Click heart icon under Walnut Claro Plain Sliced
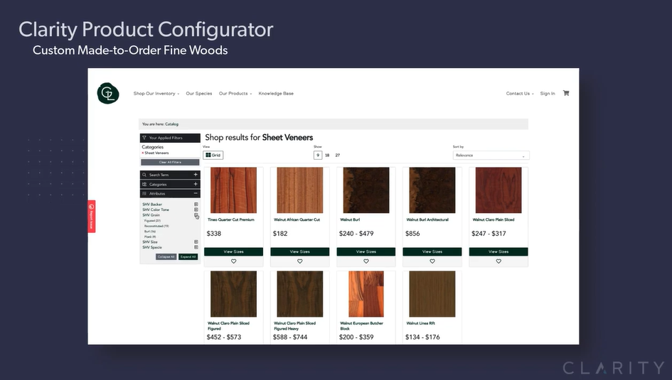The image size is (672, 380). pyautogui.click(x=498, y=261)
